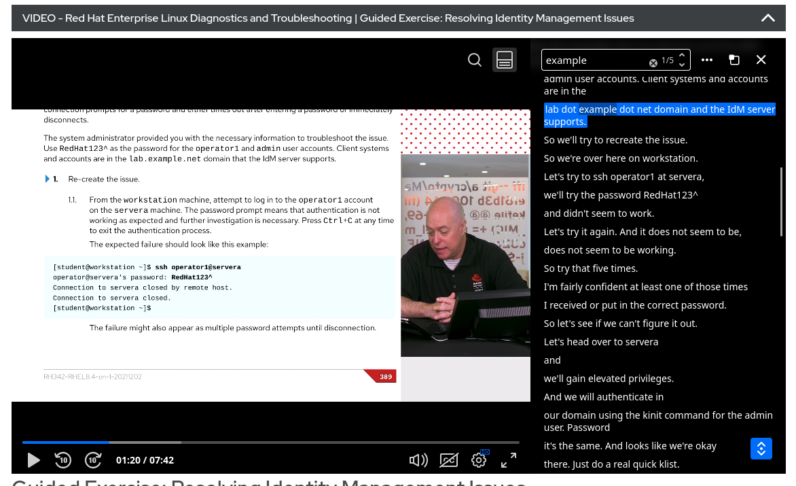Toggle the transcript panel icon

tap(504, 60)
